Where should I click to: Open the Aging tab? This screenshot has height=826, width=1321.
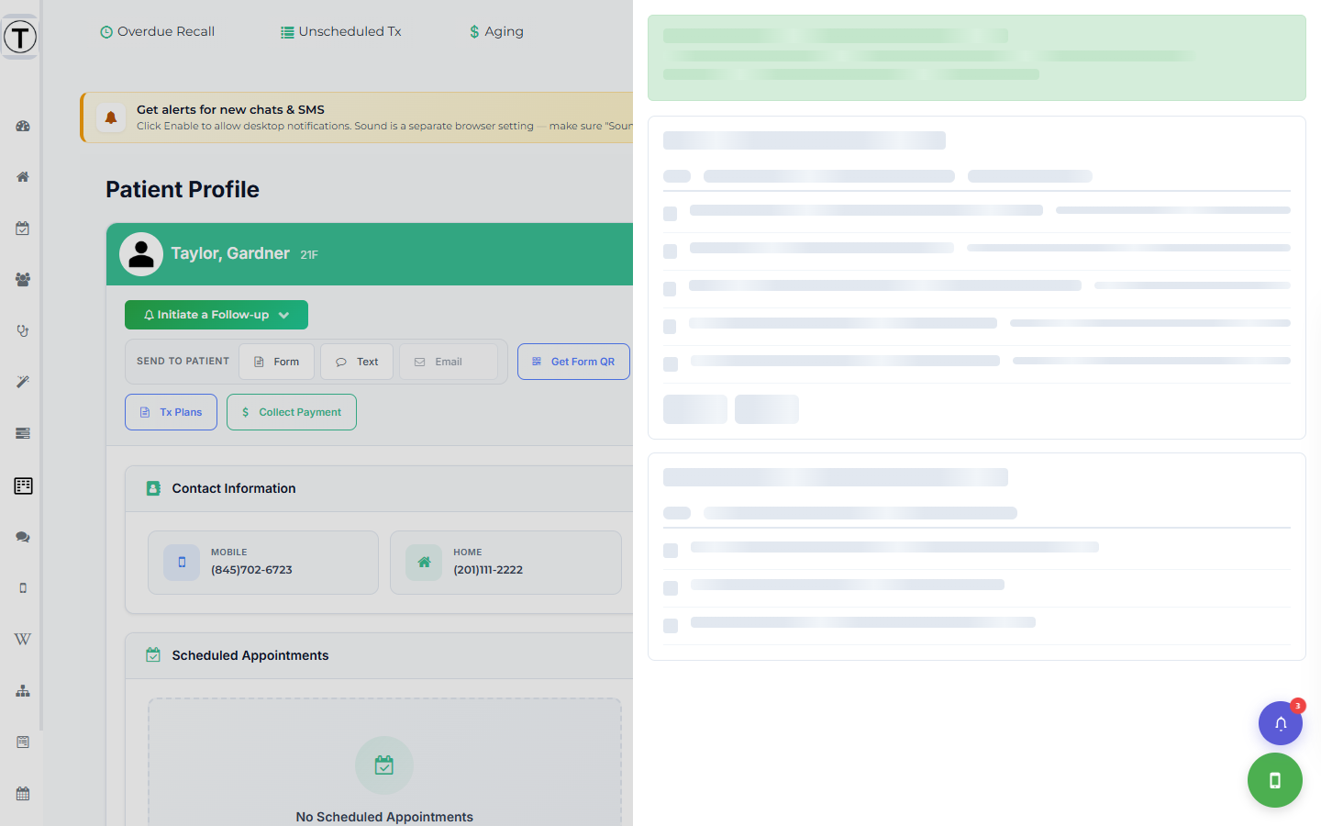(x=496, y=31)
